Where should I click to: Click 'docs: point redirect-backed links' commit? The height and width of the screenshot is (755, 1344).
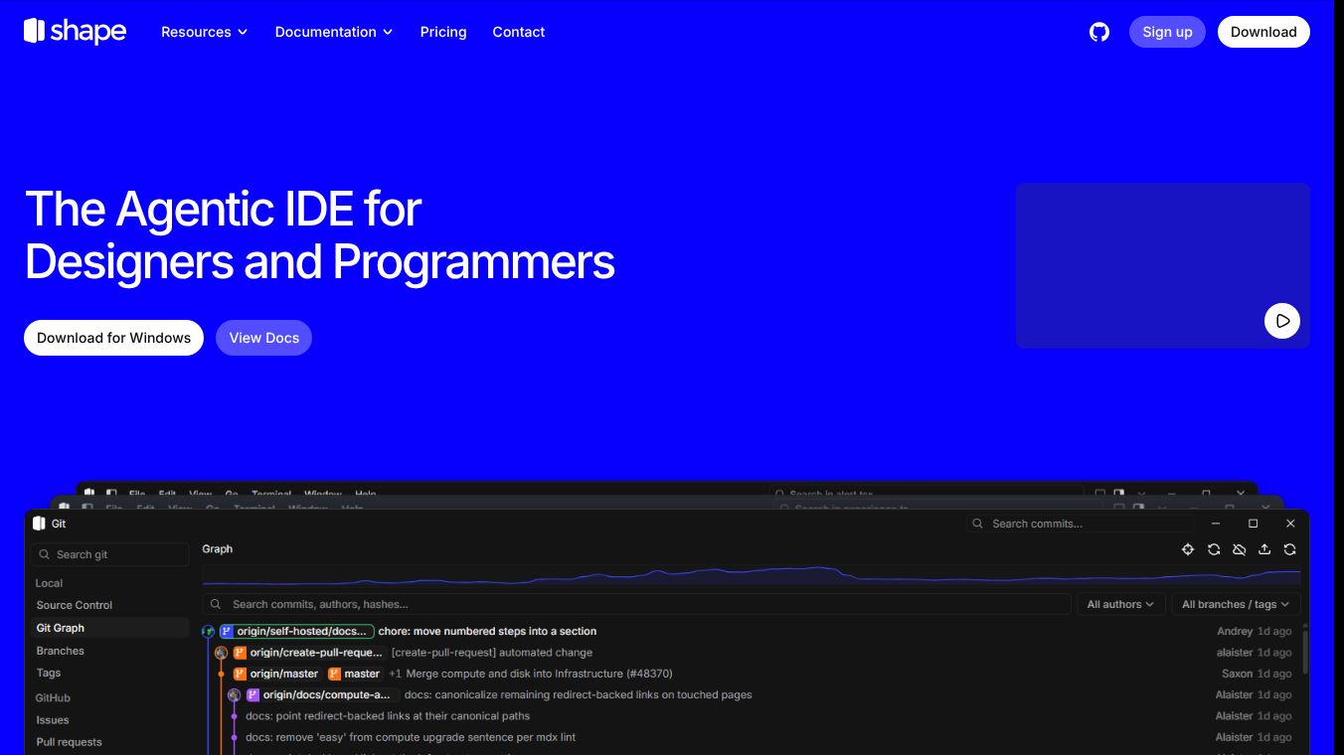click(388, 716)
